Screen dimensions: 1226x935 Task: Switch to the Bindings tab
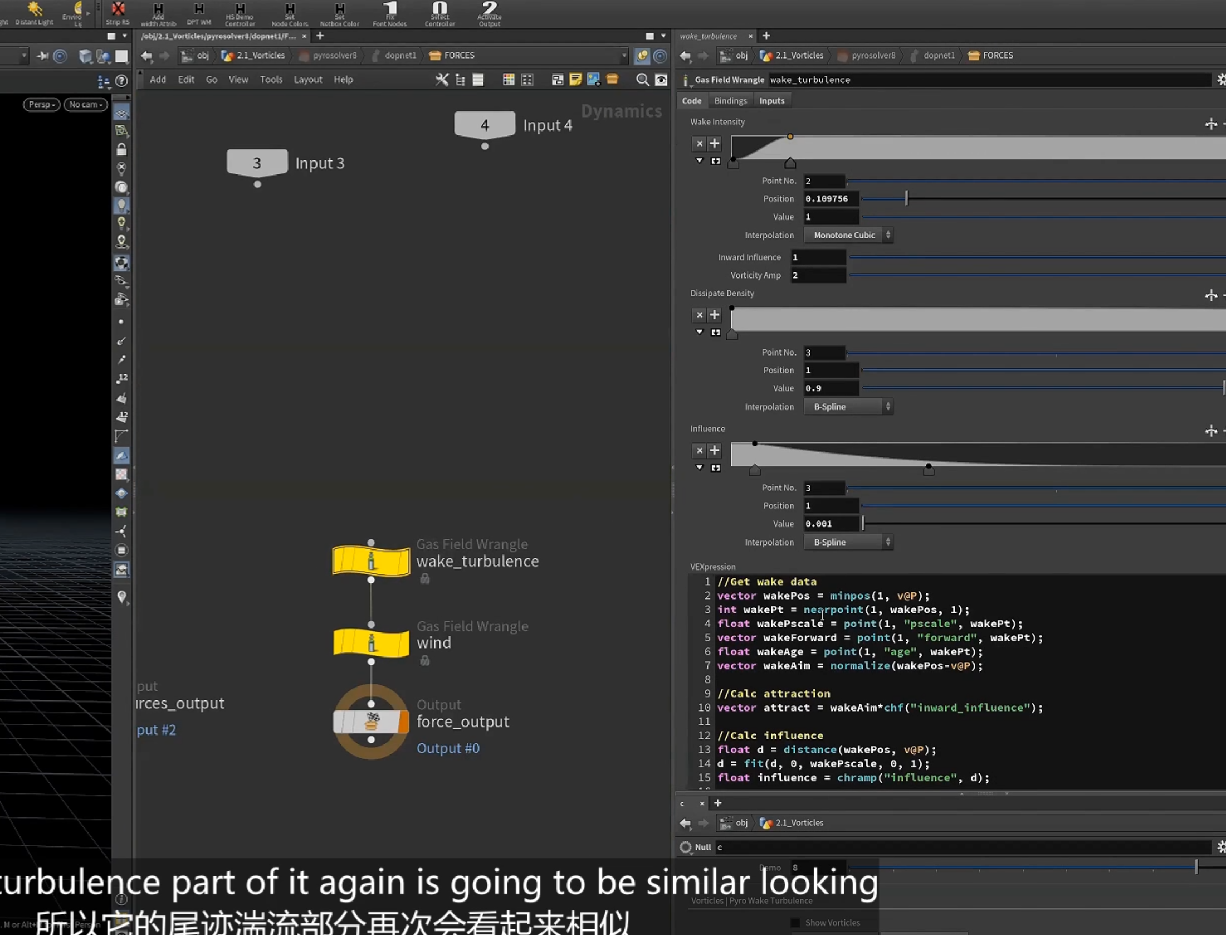(x=730, y=101)
